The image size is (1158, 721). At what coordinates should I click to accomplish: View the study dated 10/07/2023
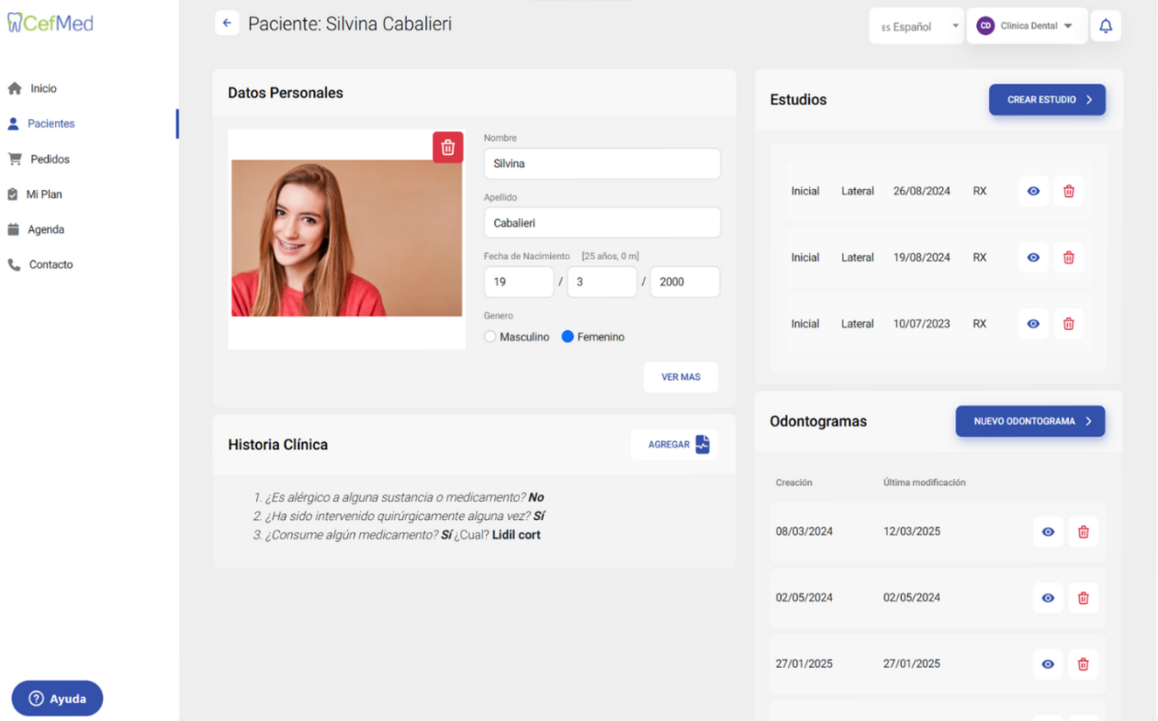(x=1034, y=324)
